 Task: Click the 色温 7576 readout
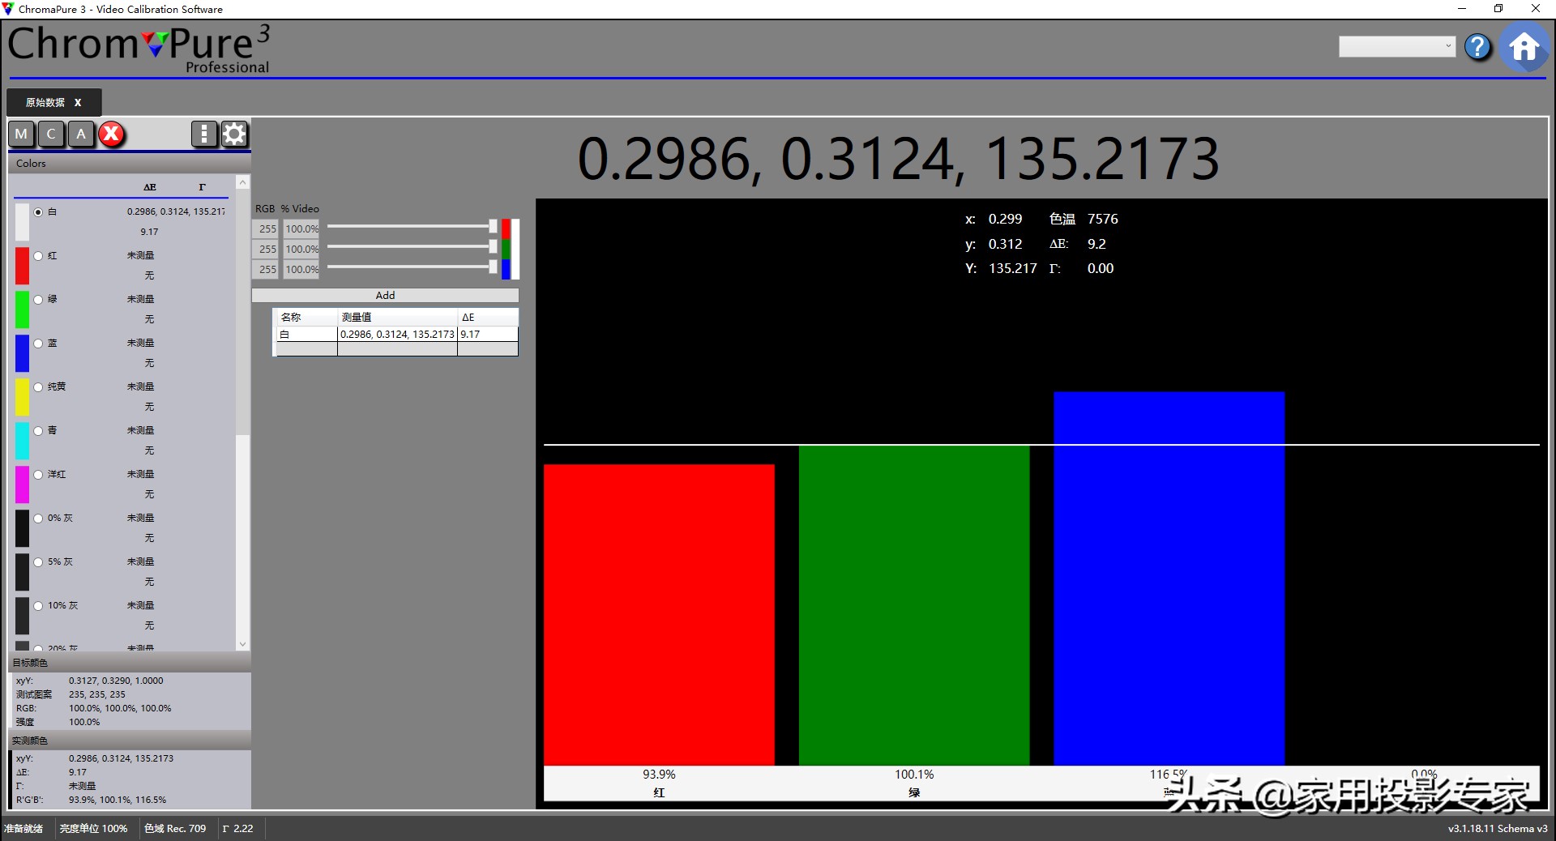(x=1084, y=220)
